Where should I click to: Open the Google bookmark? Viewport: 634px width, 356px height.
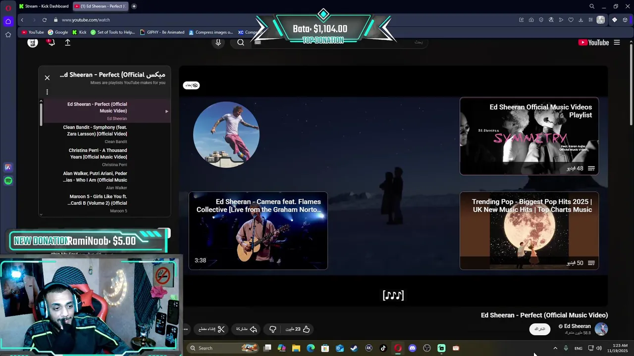(58, 32)
